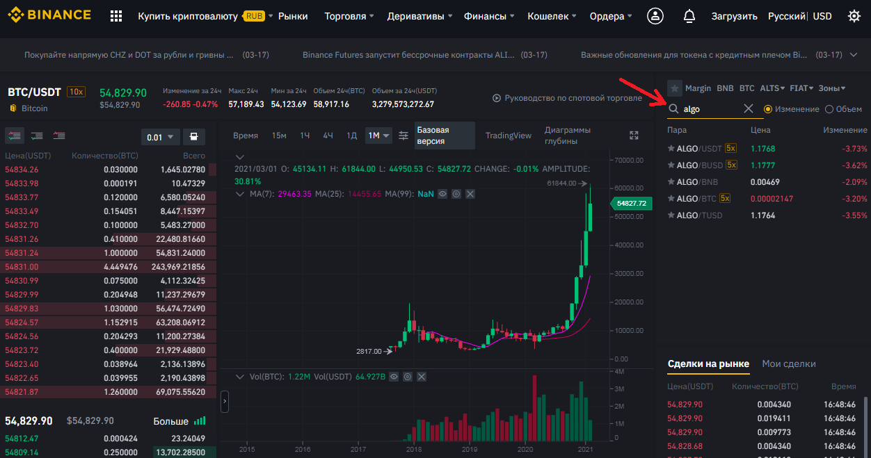Open the settings gear icon
Viewport: 871px width, 458px height.
(x=854, y=16)
